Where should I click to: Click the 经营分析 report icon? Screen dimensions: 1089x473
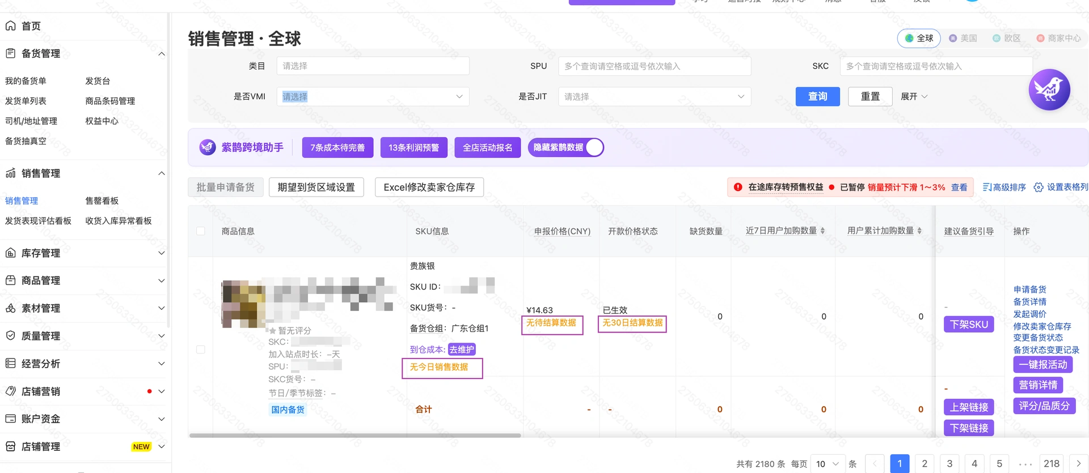pos(10,363)
